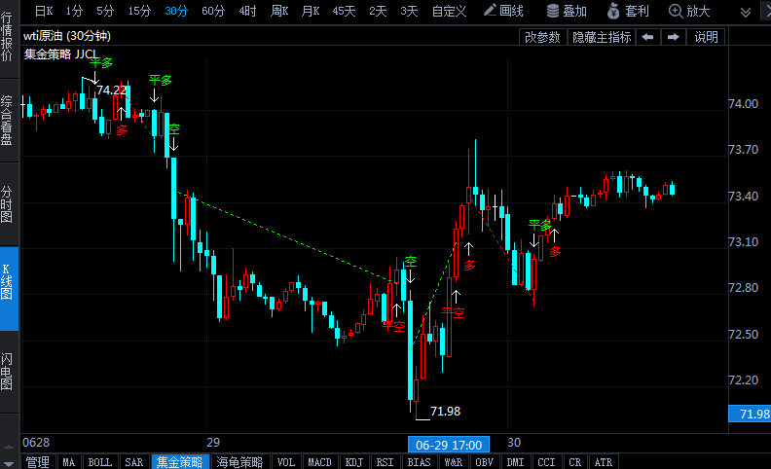Click the 74.22 high price label
This screenshot has width=771, height=469.
(x=111, y=90)
